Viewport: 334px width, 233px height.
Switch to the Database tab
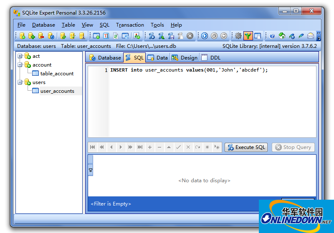[105, 58]
